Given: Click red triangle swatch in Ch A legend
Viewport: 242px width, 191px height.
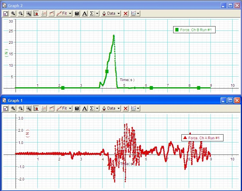Looking at the screenshot, I should click(185, 138).
